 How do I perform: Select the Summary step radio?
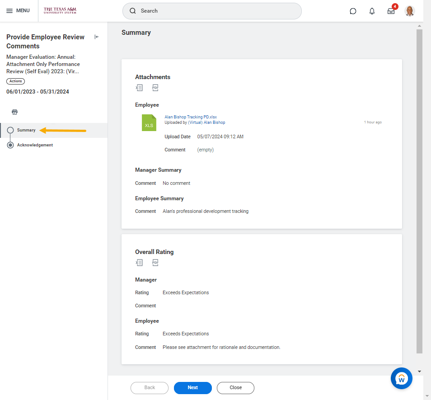point(10,130)
